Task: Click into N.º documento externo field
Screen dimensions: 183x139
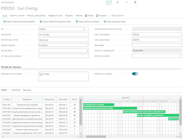Action: pyautogui.click(x=64, y=56)
